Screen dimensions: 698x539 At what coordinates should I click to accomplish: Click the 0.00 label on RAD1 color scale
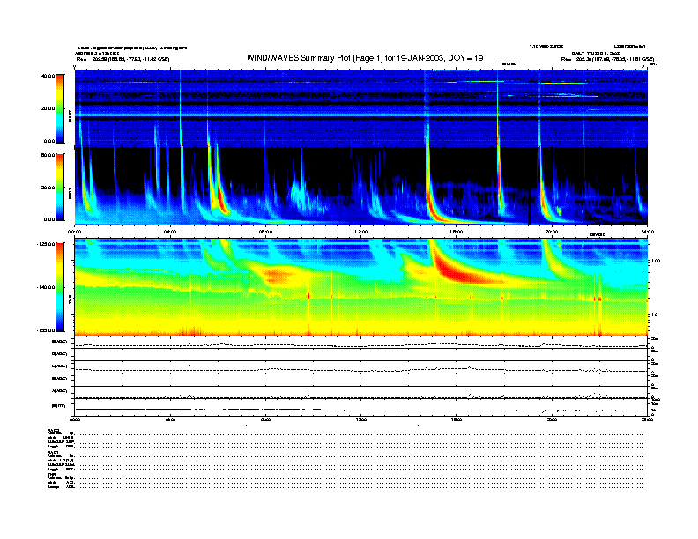(x=49, y=219)
